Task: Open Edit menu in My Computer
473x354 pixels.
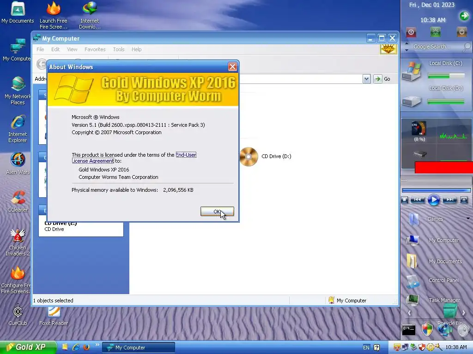Action: click(55, 49)
